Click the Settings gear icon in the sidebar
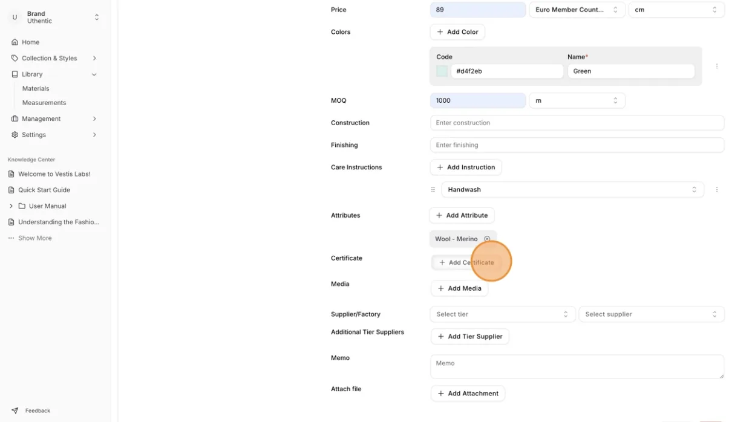 (x=15, y=135)
